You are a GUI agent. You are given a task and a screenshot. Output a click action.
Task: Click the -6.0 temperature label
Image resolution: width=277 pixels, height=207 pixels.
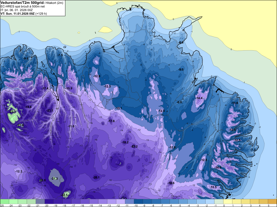tap(179, 102)
